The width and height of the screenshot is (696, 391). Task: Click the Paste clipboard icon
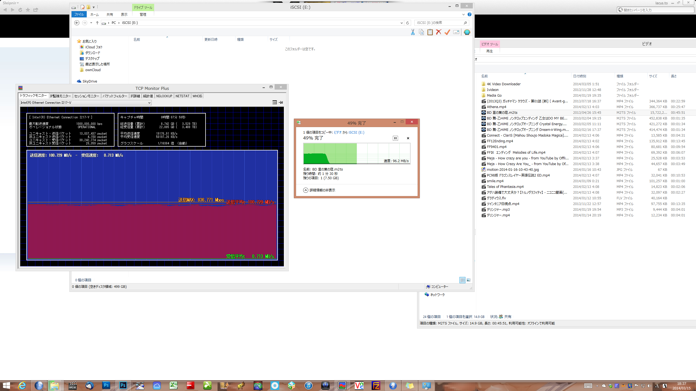pos(430,32)
